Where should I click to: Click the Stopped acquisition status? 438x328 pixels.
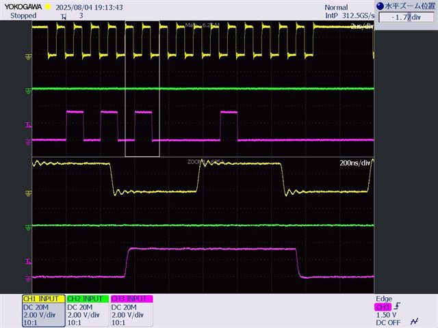point(23,16)
